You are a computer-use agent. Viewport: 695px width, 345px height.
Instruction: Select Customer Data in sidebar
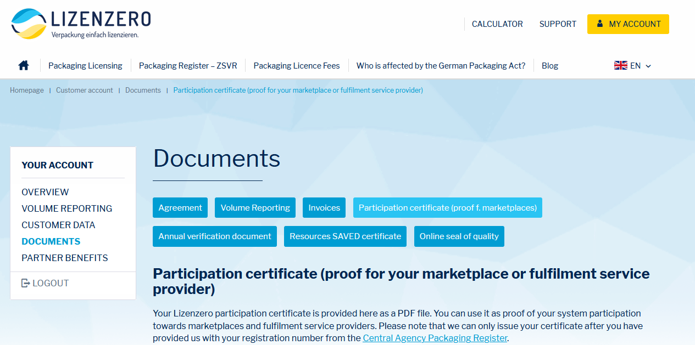[58, 225]
